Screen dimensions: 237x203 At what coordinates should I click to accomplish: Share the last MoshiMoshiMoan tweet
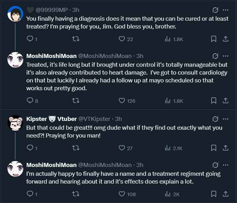click(225, 194)
